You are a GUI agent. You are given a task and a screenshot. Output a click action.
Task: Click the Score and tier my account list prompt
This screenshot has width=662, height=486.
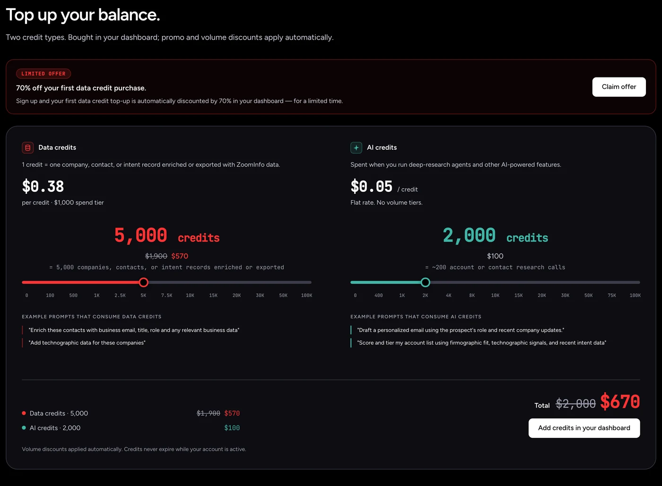tap(481, 343)
